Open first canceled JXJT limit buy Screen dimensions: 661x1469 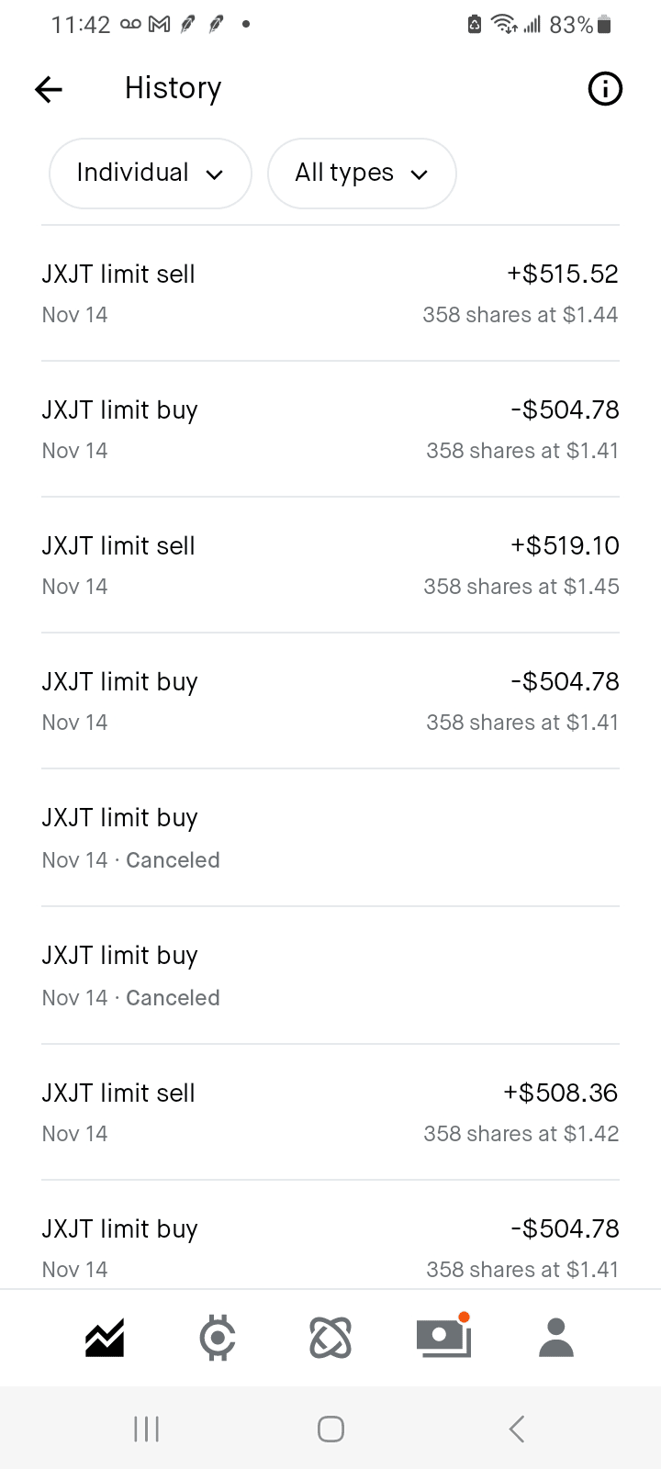click(330, 838)
